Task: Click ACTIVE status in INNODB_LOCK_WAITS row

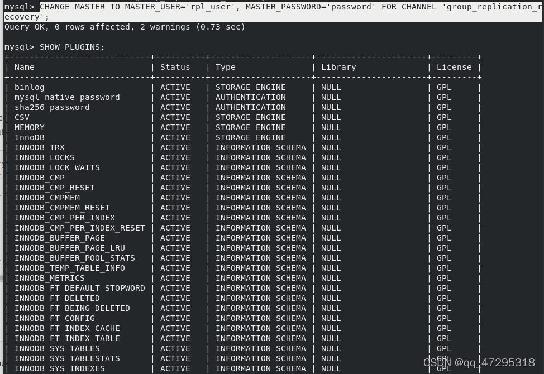Action: pyautogui.click(x=175, y=168)
